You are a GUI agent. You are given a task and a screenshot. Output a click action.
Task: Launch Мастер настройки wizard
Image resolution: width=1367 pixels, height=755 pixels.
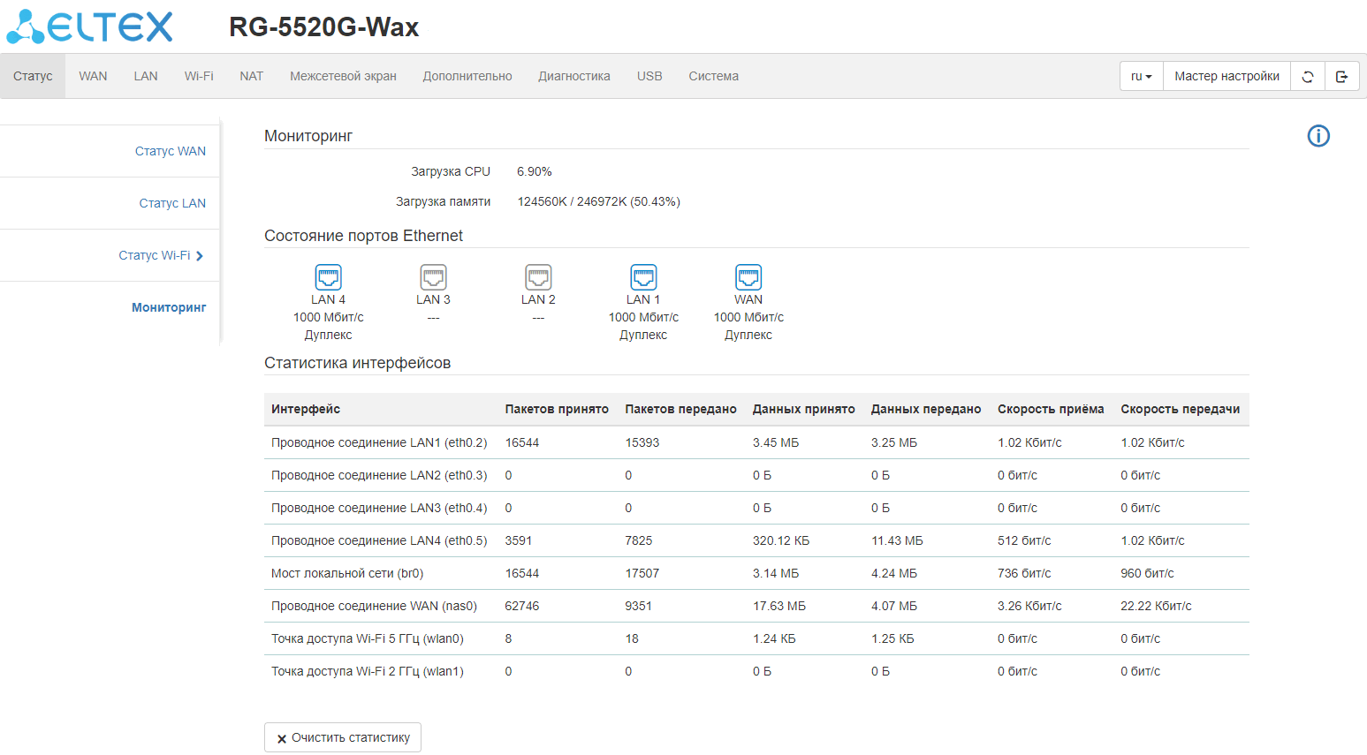1227,77
